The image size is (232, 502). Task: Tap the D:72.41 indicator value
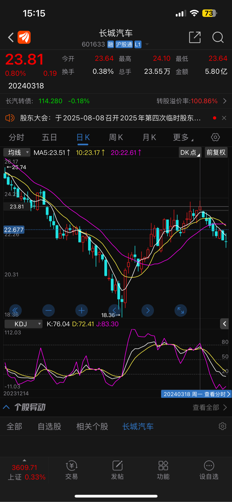click(83, 324)
